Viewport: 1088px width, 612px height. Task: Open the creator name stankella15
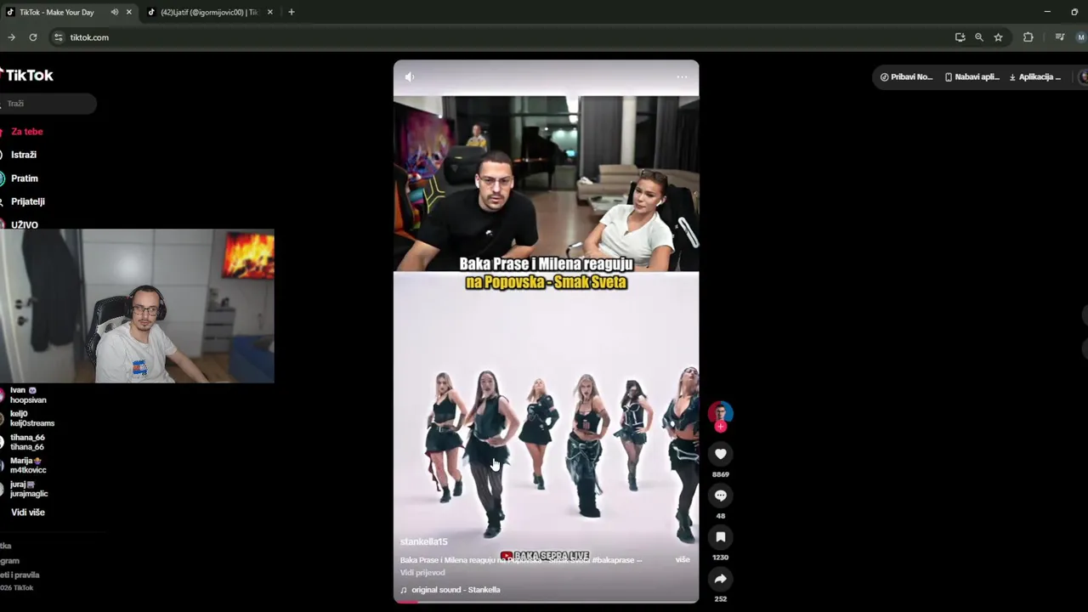click(x=423, y=541)
